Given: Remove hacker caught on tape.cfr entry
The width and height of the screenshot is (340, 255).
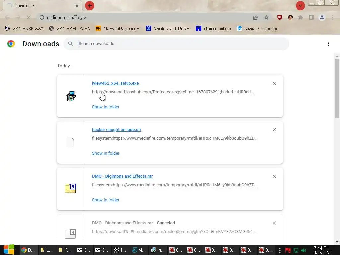Looking at the screenshot, I should pyautogui.click(x=274, y=130).
